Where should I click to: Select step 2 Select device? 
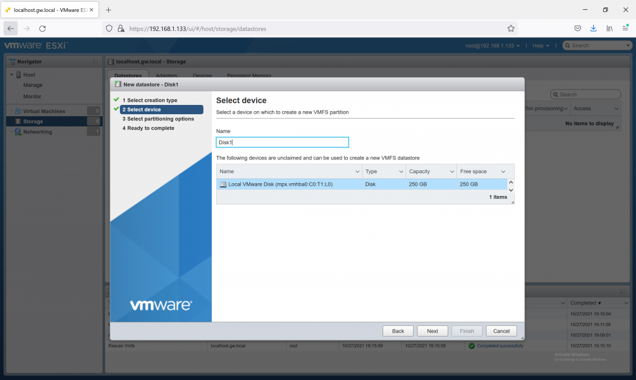pyautogui.click(x=161, y=109)
